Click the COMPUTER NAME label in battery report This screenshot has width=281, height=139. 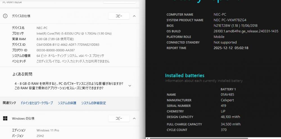coord(180,15)
